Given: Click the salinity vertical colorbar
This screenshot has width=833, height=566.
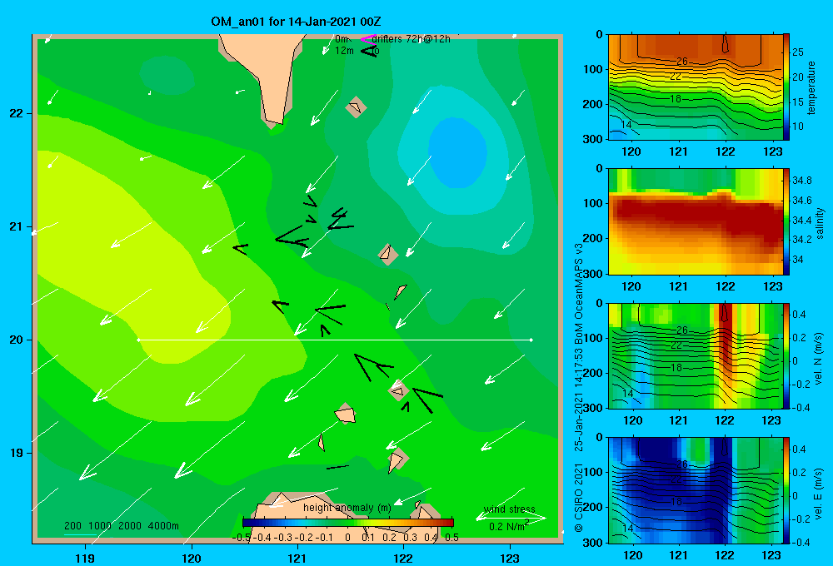Looking at the screenshot, I should [x=786, y=221].
